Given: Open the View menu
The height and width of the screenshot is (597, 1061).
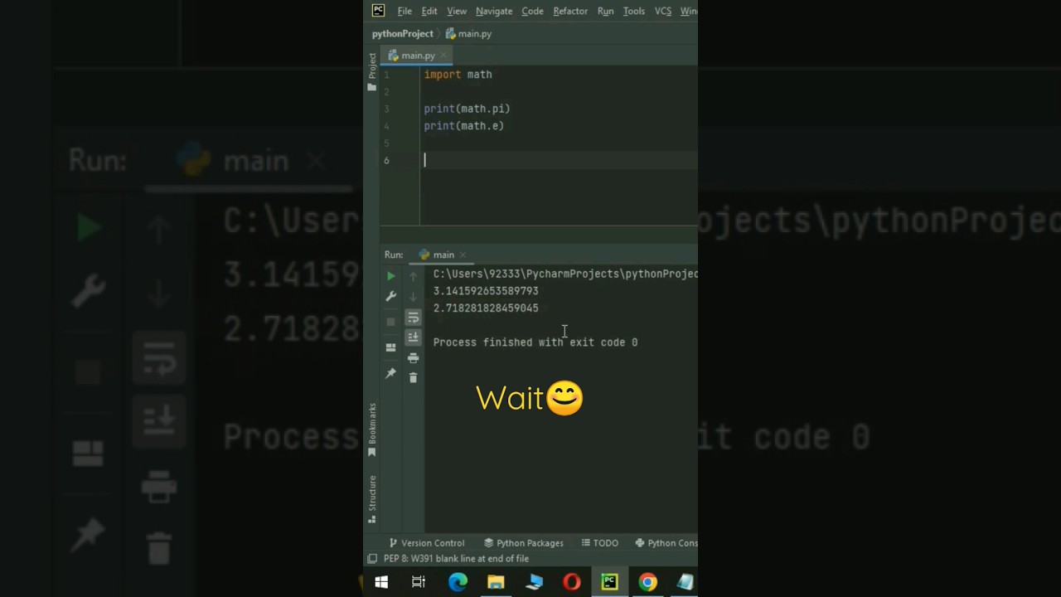Looking at the screenshot, I should click(x=457, y=11).
